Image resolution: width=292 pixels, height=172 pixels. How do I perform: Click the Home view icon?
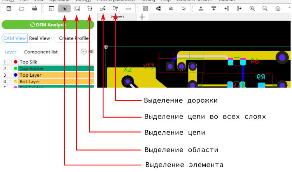pos(278,8)
